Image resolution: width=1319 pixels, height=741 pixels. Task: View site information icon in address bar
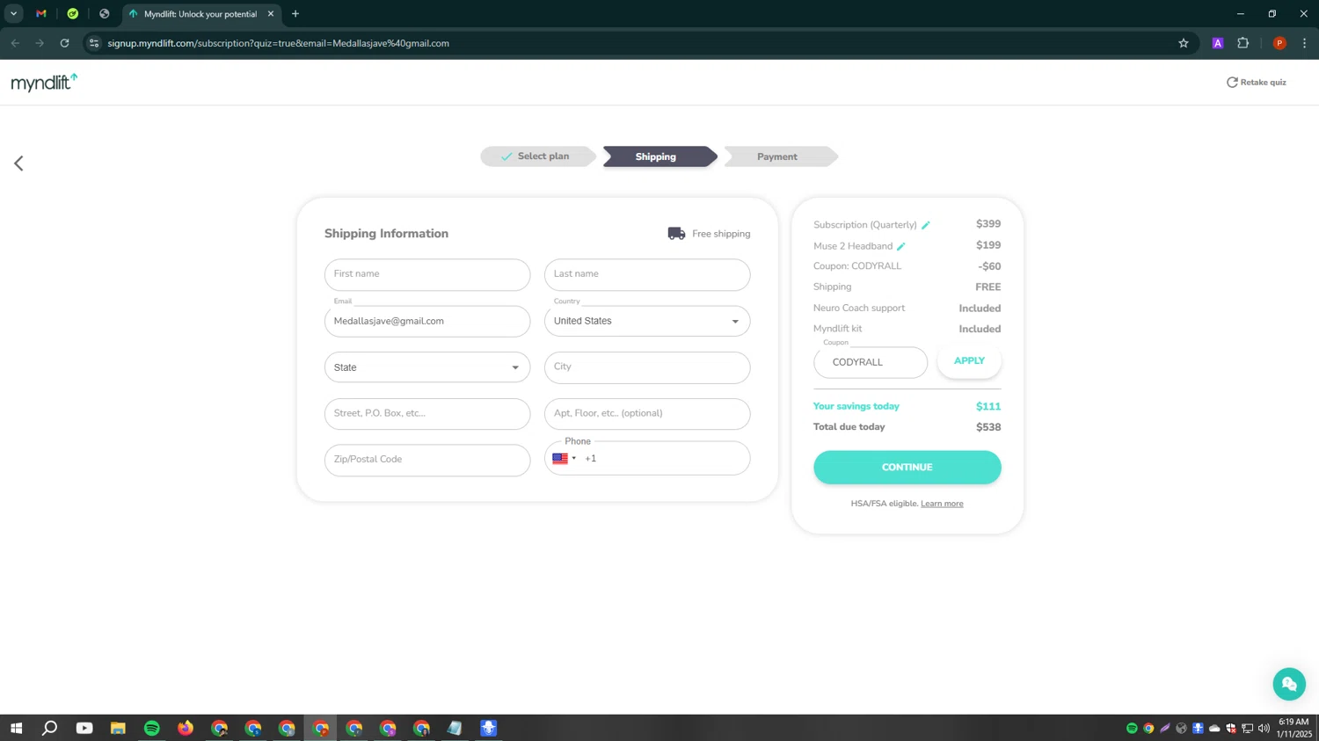pos(94,43)
